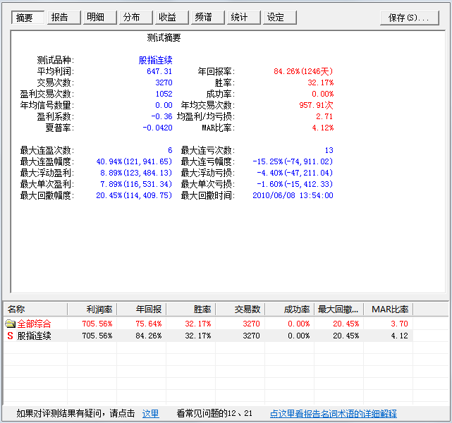
Task: Click the -0.0420 Sharpe ratio value
Action: [x=157, y=128]
